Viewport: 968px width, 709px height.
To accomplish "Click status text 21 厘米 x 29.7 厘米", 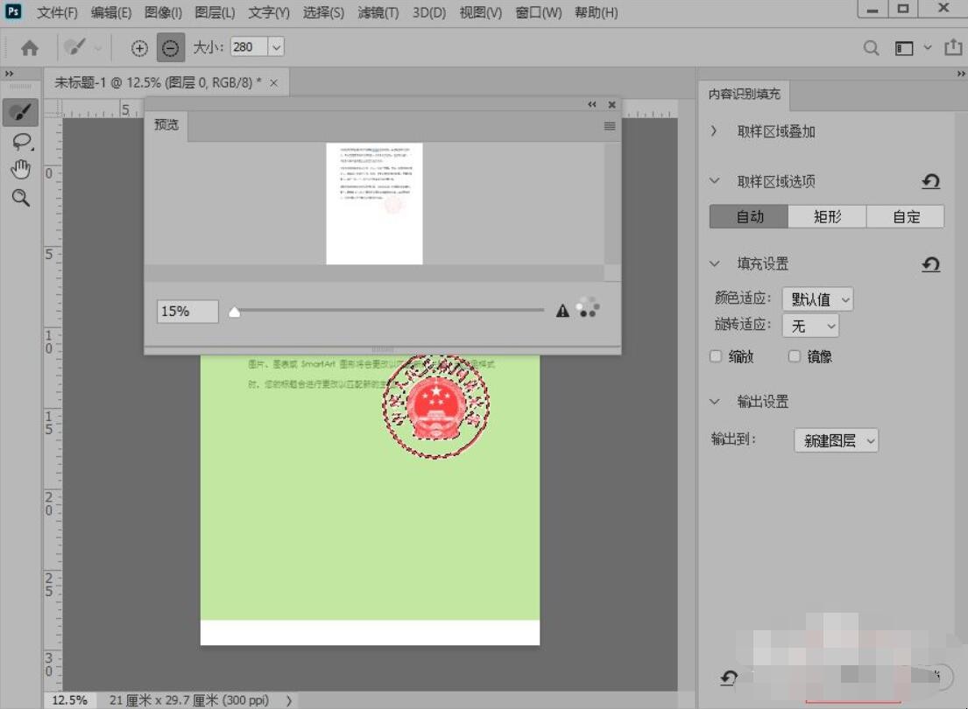I will [x=189, y=700].
